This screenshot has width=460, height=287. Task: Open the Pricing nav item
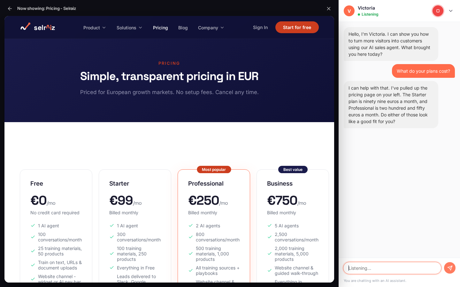[x=160, y=28]
